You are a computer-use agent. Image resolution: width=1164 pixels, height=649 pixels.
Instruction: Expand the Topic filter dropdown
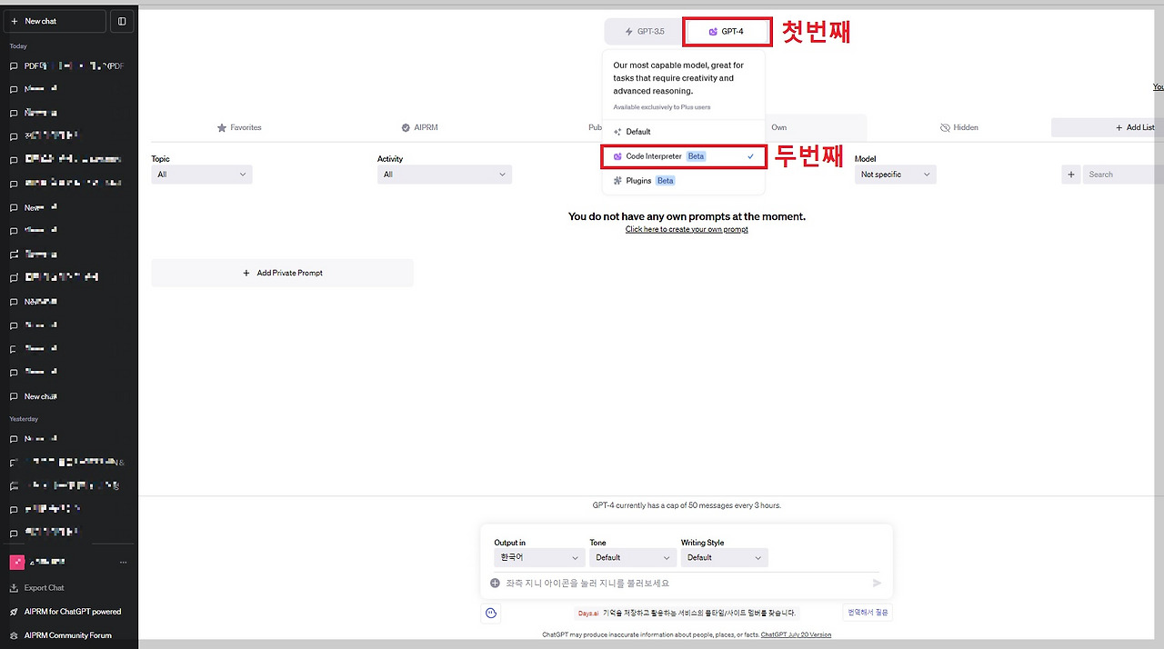pyautogui.click(x=202, y=175)
